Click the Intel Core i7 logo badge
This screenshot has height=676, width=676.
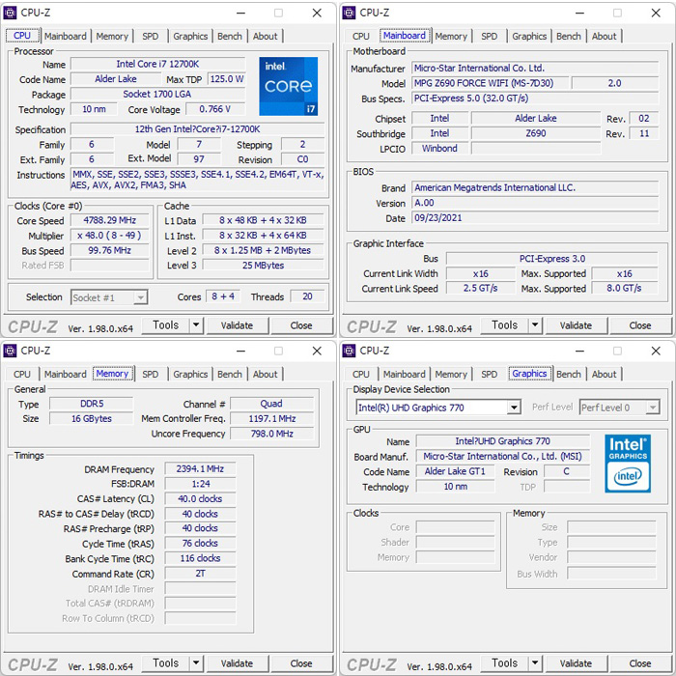(288, 86)
